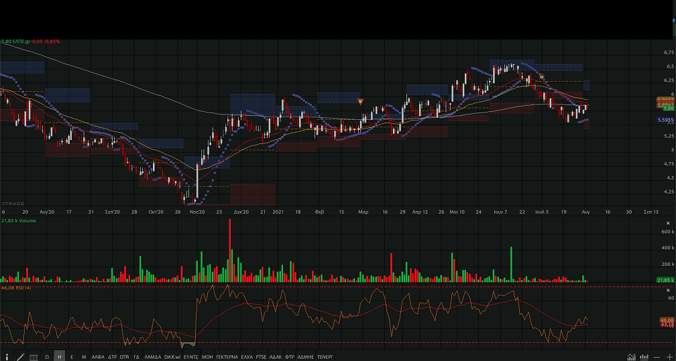
Task: Open the indicators chart icon
Action: pyautogui.click(x=631, y=357)
